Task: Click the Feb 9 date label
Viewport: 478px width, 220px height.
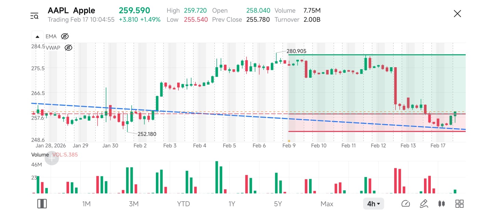Action: coord(289,146)
